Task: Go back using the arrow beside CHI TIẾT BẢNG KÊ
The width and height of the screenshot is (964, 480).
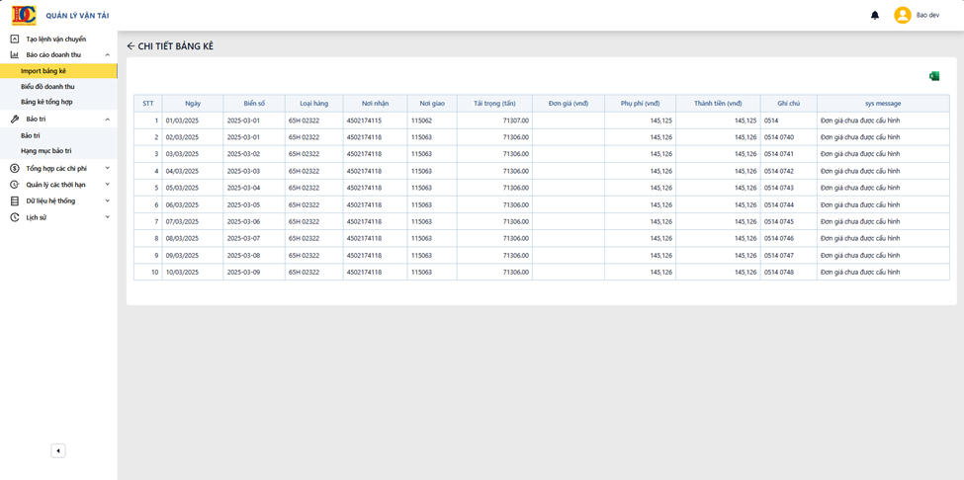Action: point(131,46)
